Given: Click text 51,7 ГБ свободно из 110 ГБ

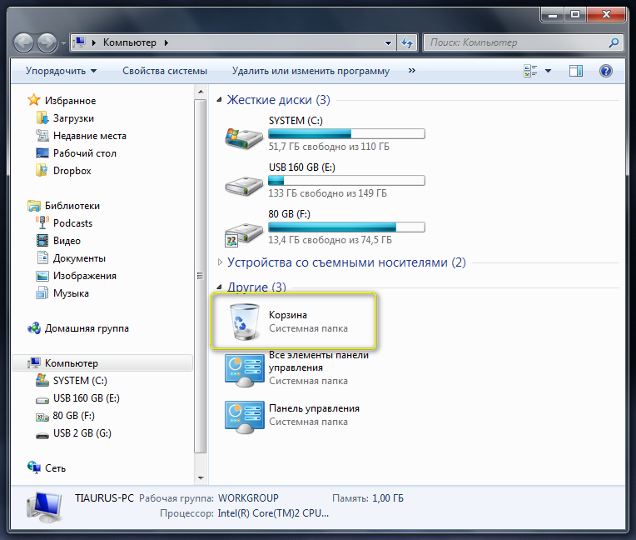Looking at the screenshot, I should pyautogui.click(x=329, y=147).
